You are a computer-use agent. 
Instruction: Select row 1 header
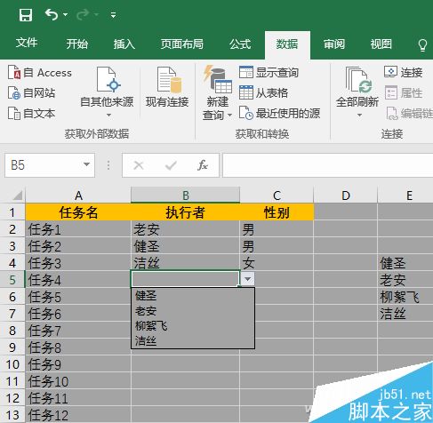pos(12,212)
